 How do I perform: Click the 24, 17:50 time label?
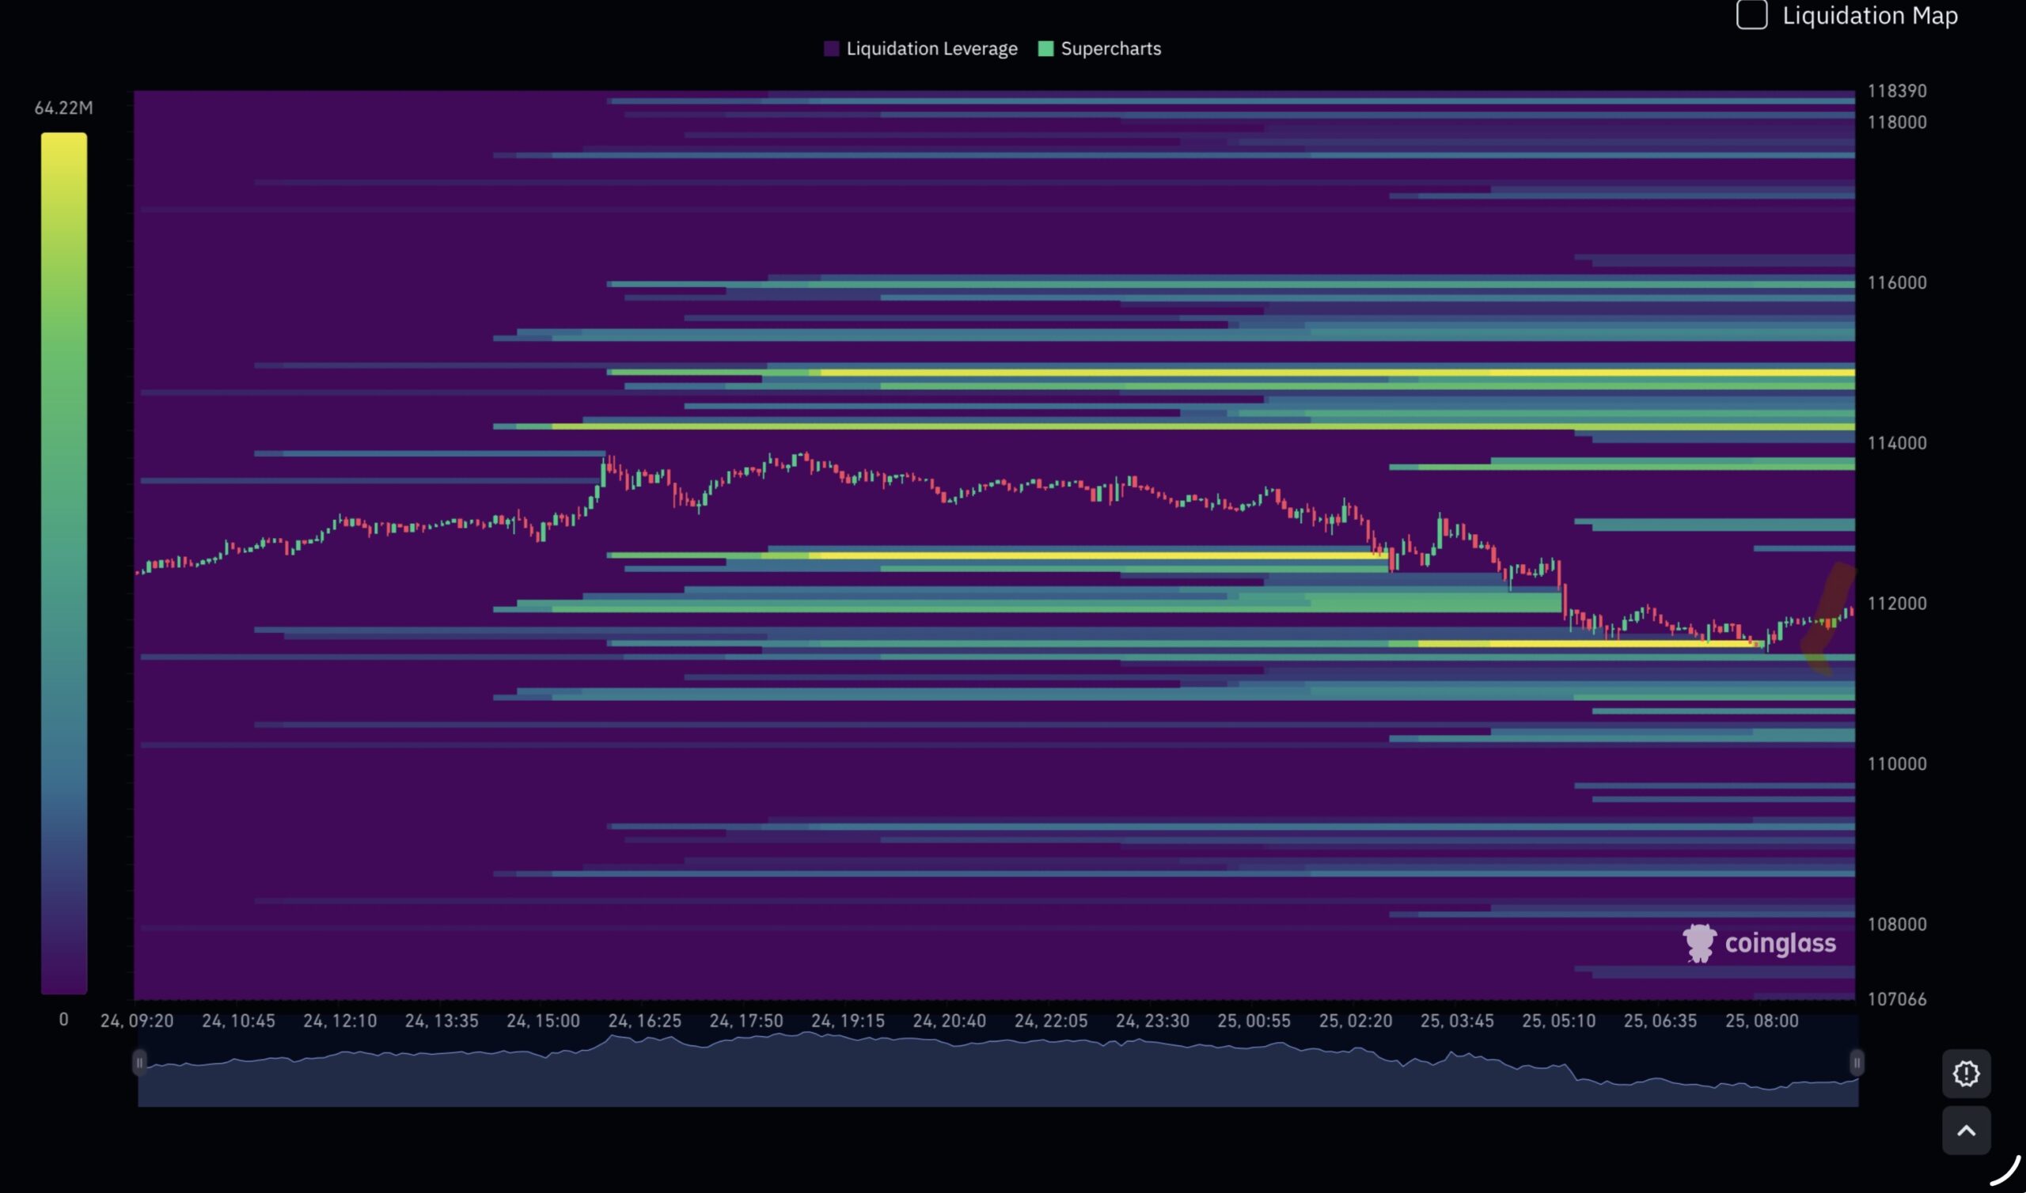pos(746,1021)
